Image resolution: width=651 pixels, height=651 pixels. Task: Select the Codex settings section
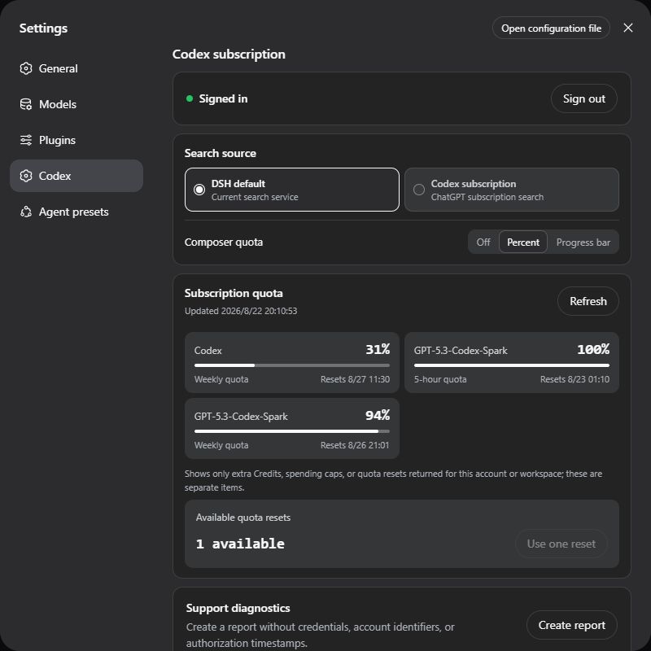(x=76, y=176)
